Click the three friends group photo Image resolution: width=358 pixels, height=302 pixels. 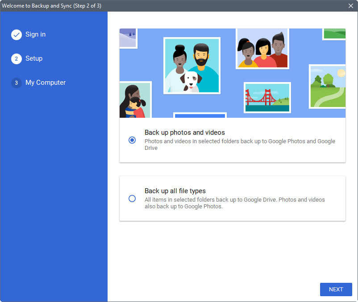[262, 49]
